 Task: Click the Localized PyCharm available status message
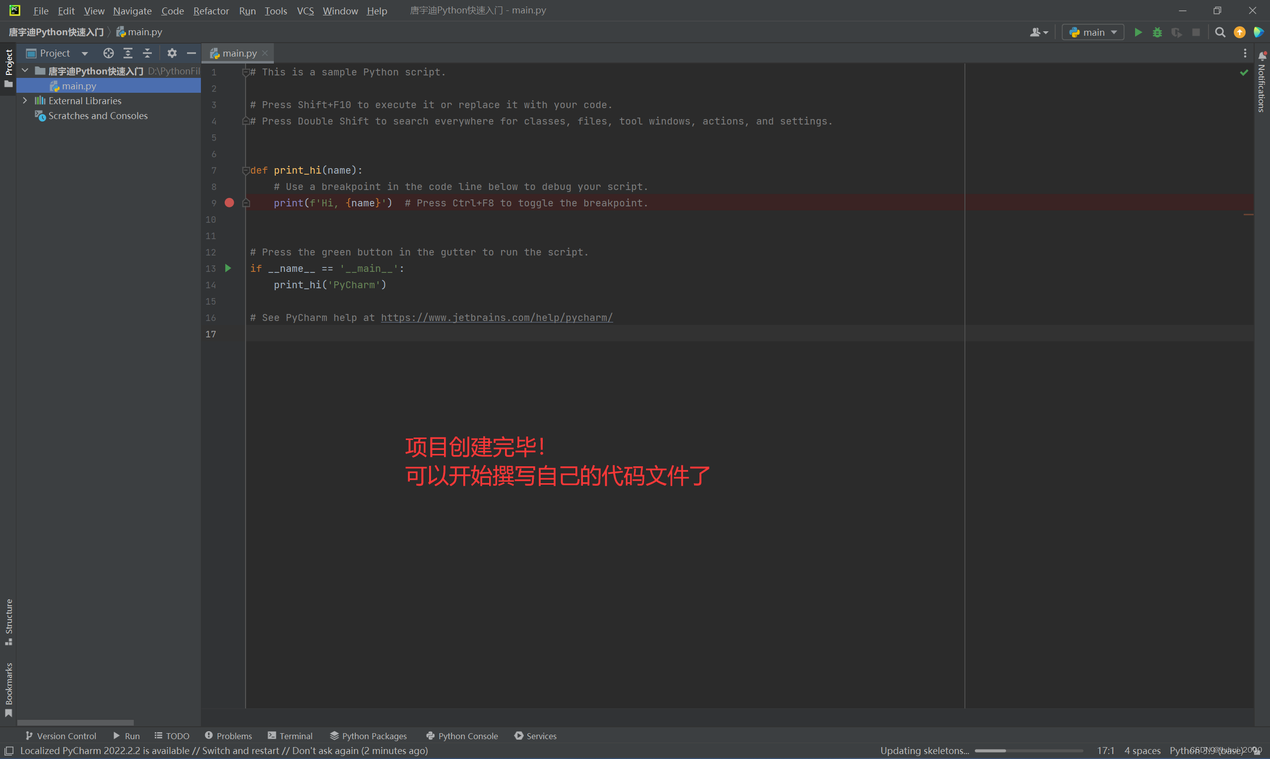tap(224, 750)
